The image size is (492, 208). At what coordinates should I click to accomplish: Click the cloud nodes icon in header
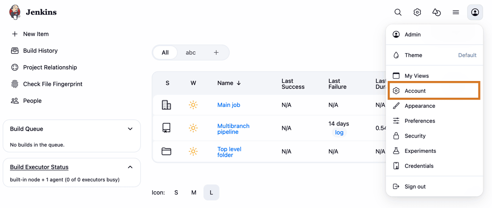[x=436, y=12]
